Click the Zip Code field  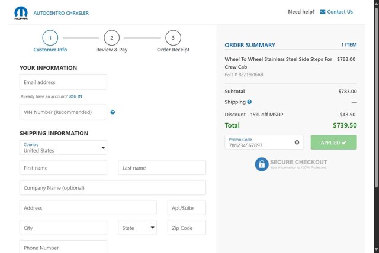pyautogui.click(x=187, y=228)
